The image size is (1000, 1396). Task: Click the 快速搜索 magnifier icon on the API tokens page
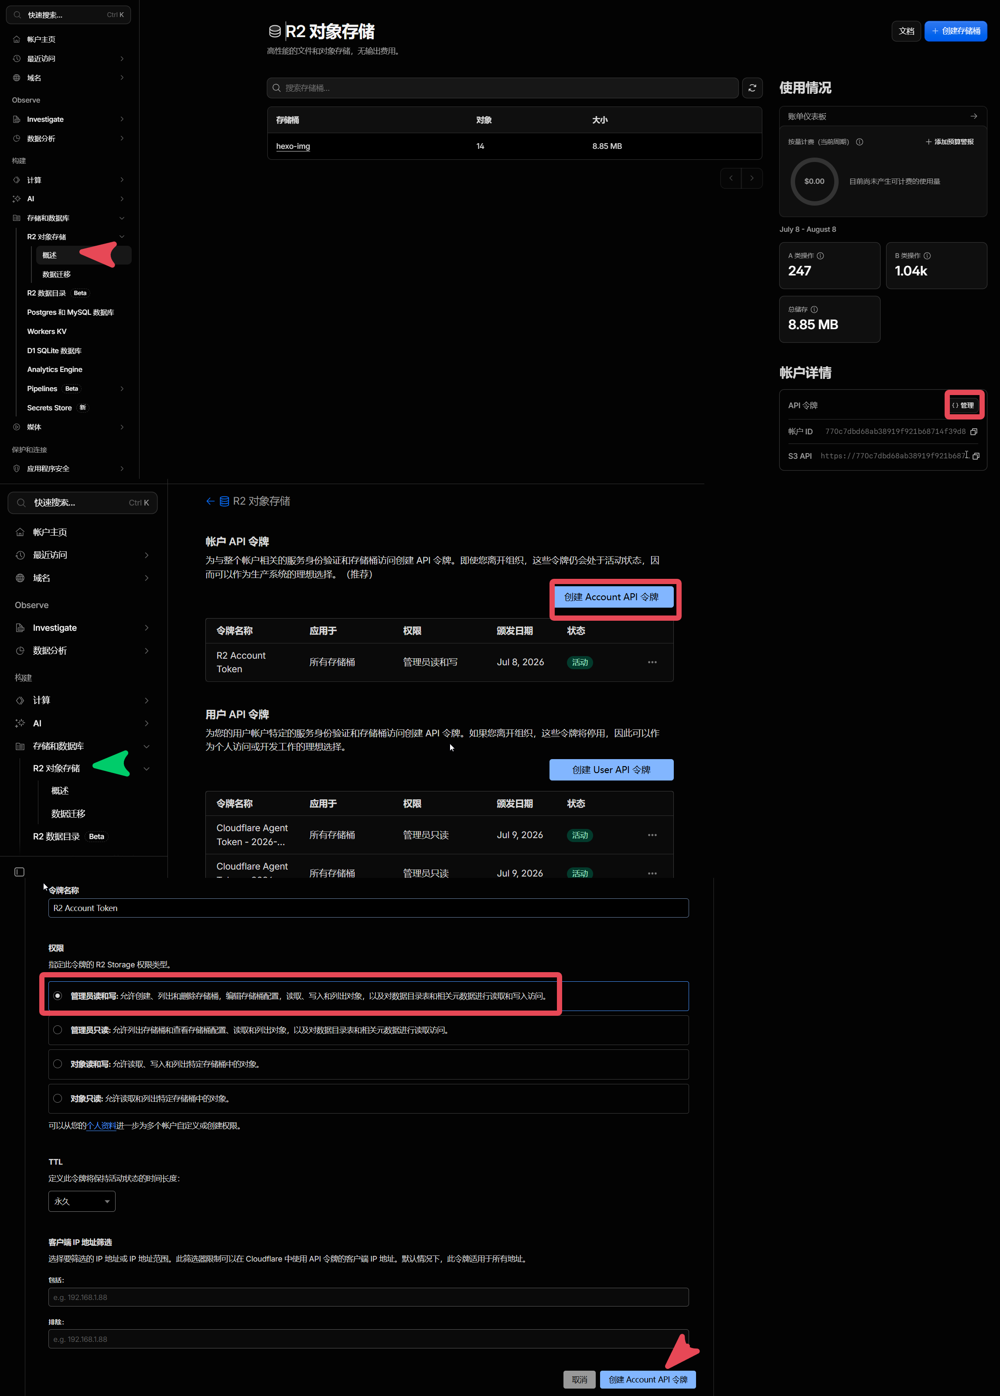(x=21, y=503)
